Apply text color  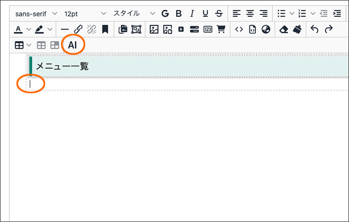[18, 29]
